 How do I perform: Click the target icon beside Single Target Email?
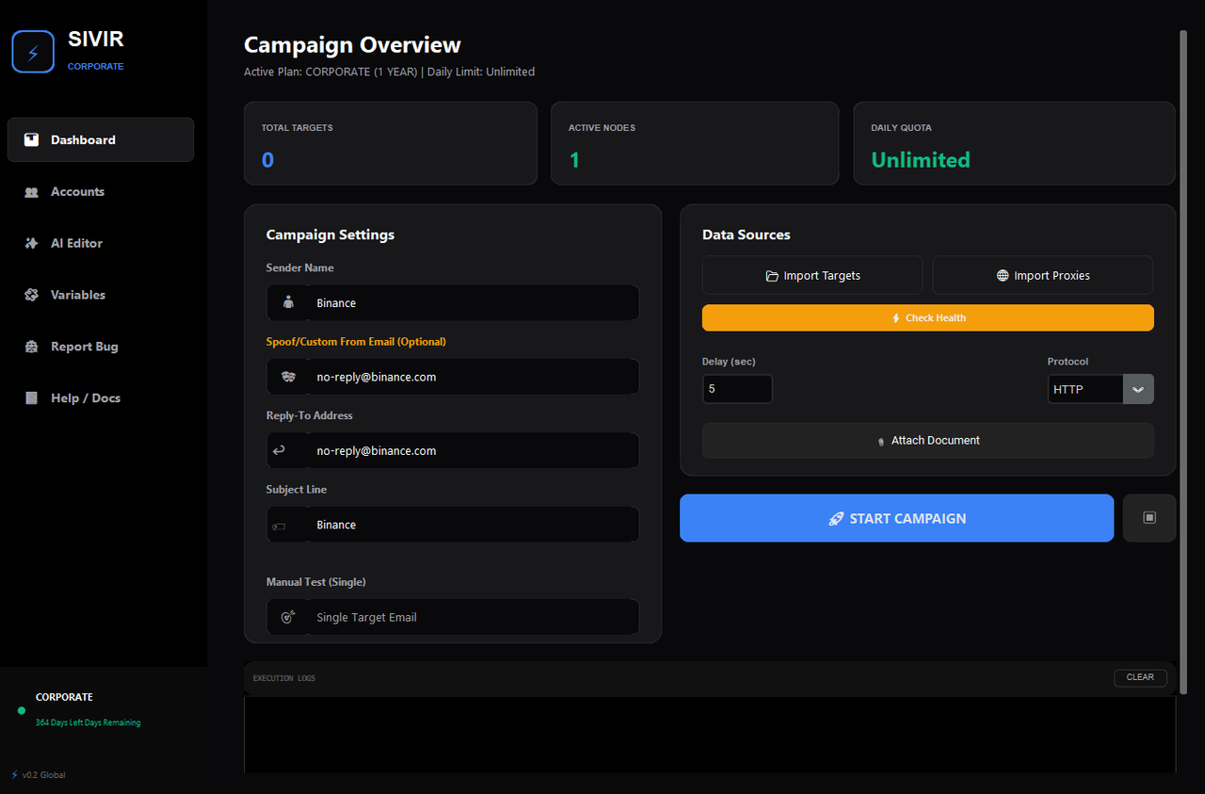point(288,617)
